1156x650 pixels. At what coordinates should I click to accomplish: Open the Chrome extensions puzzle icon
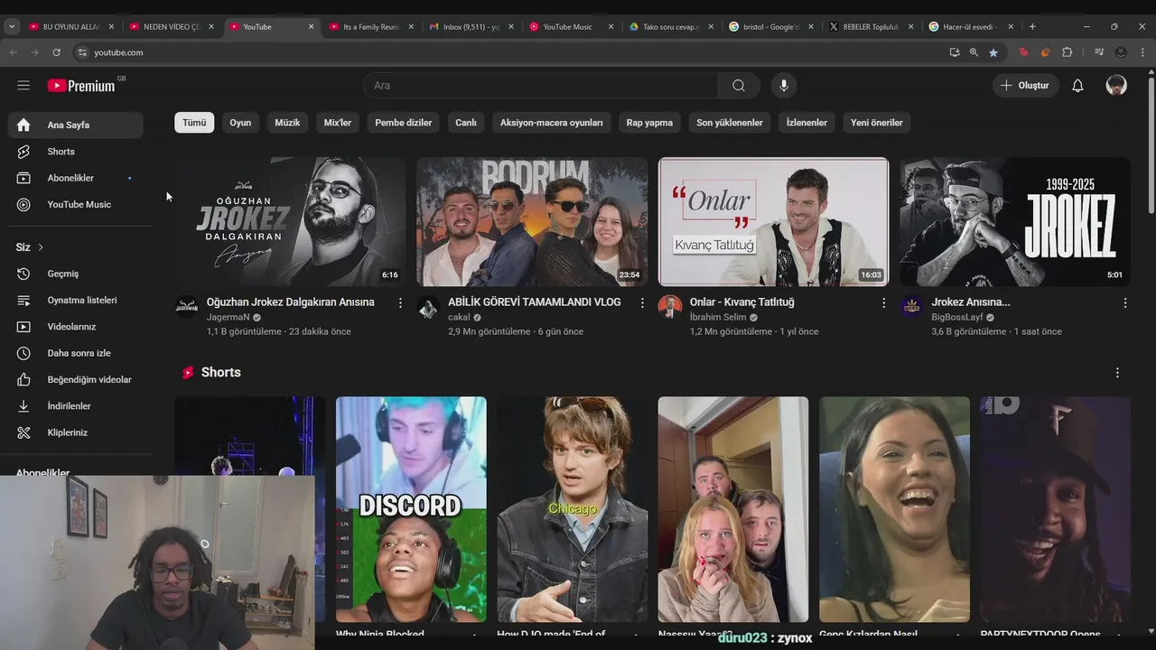[1067, 52]
